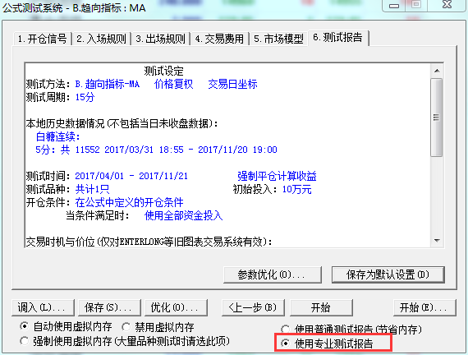This screenshot has width=468, height=355.
Task: Close the 公式测试系统 window
Action: (x=447, y=5)
